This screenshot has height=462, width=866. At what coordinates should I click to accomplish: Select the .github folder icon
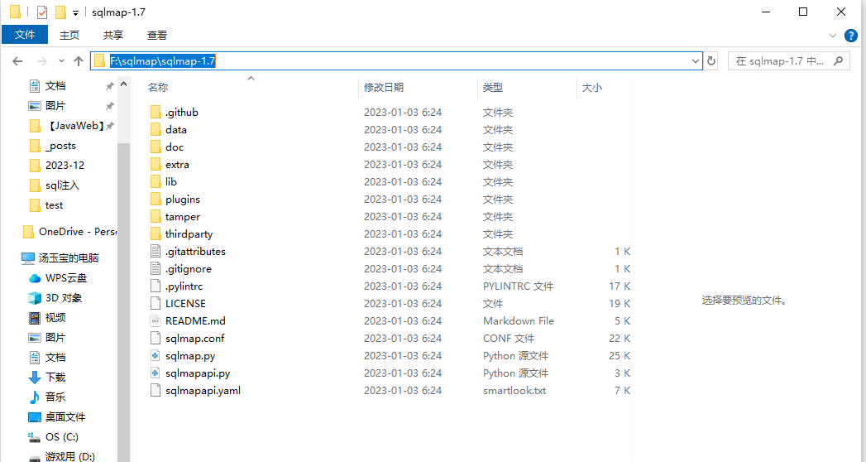click(x=155, y=112)
